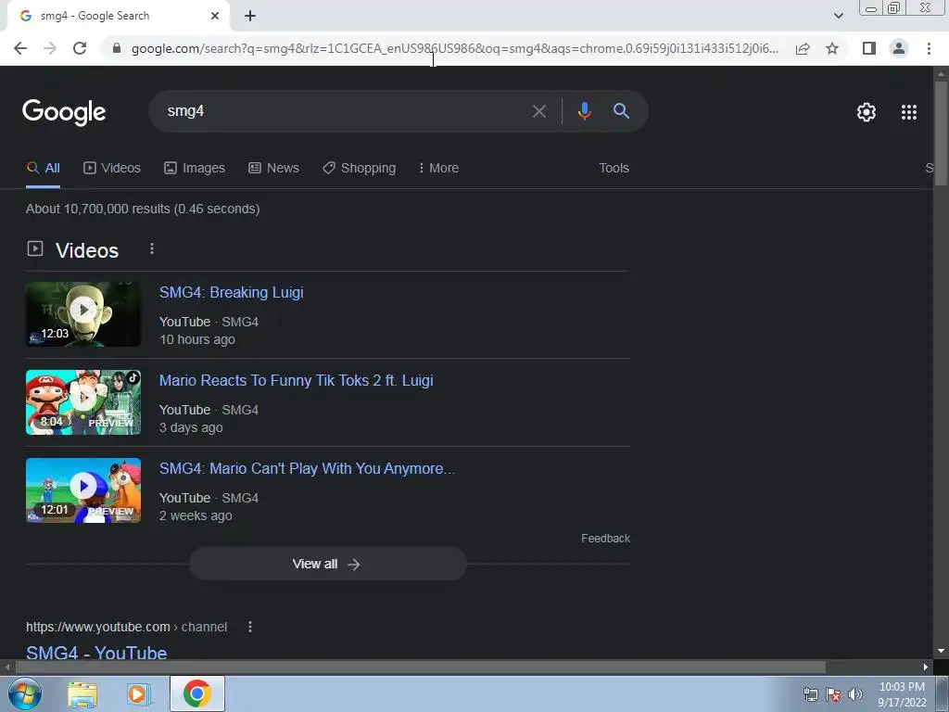
Task: Open Mario Reacts To Funny Tik Toks link
Action: pyautogui.click(x=296, y=380)
